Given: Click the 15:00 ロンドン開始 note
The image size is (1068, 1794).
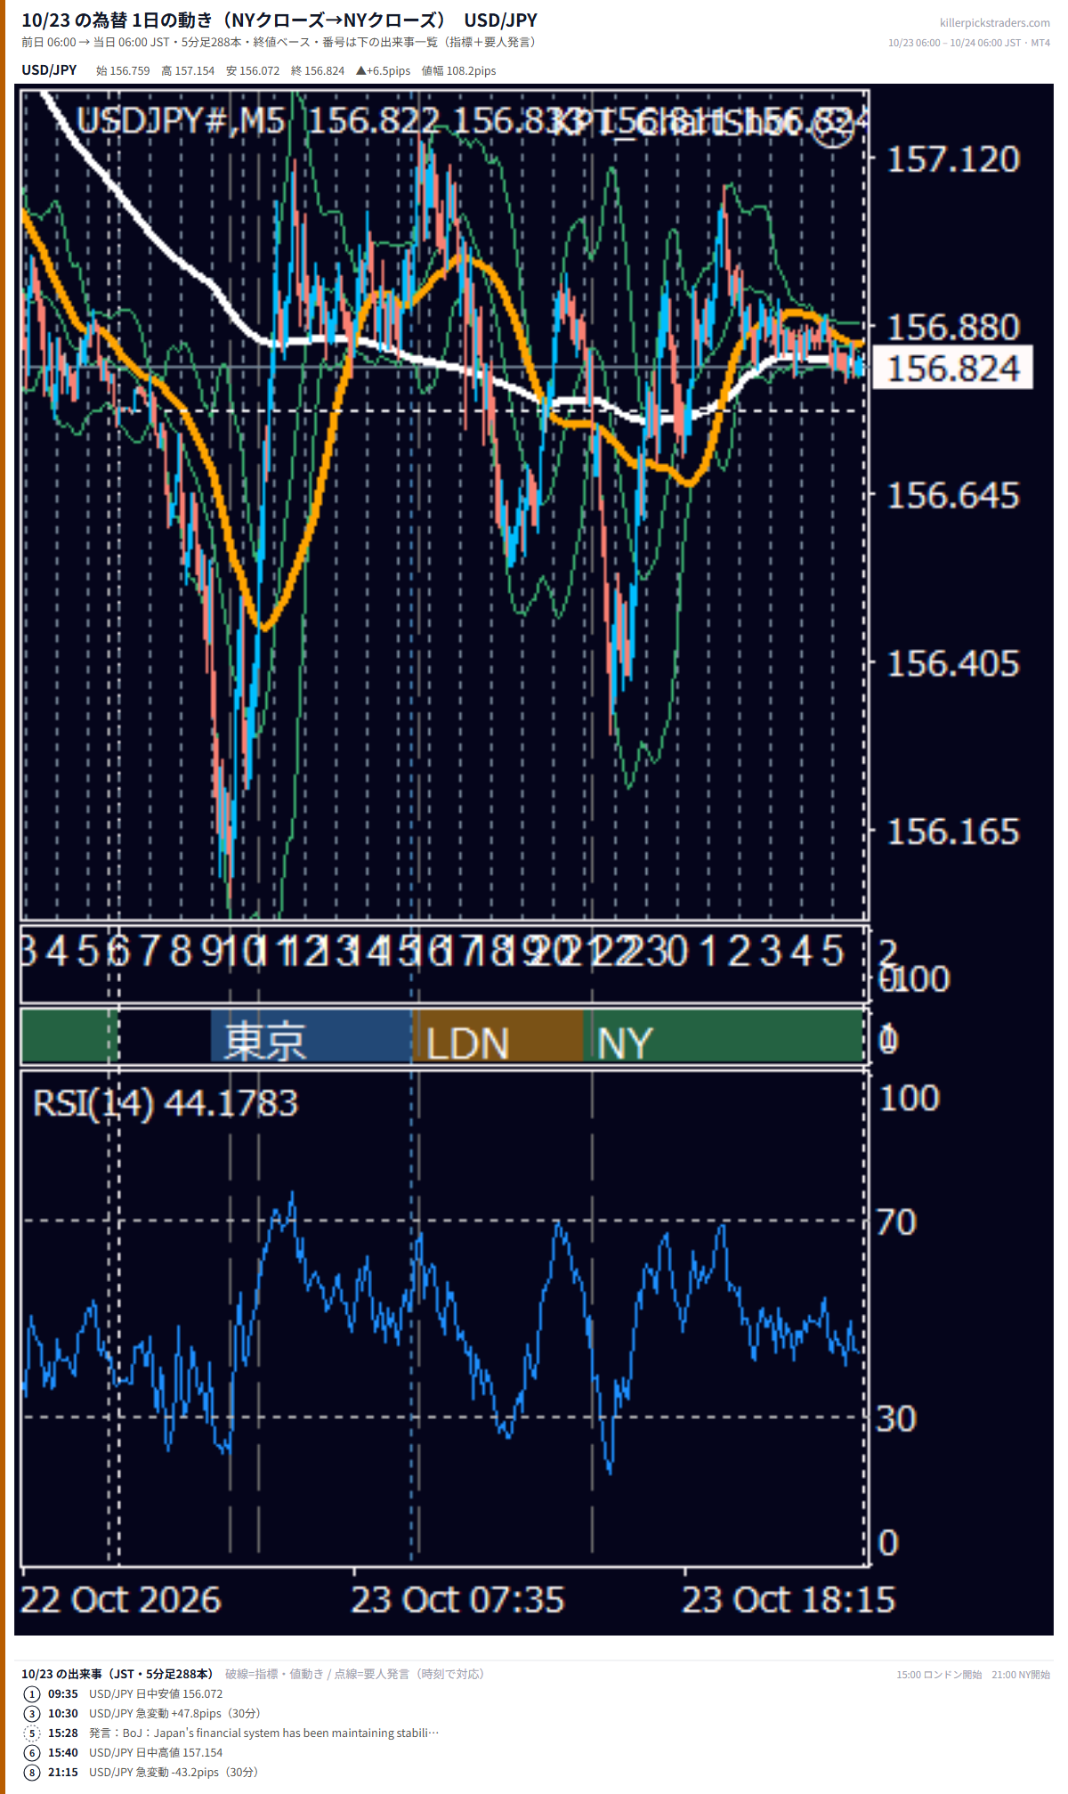Looking at the screenshot, I should click(x=939, y=1675).
